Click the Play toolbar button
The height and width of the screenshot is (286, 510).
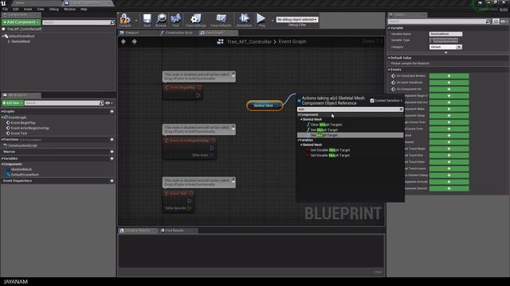(261, 20)
